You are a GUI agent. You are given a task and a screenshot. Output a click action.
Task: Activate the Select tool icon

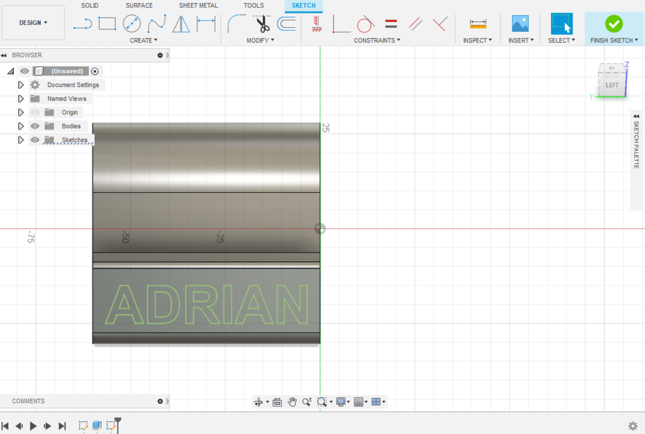(x=562, y=24)
